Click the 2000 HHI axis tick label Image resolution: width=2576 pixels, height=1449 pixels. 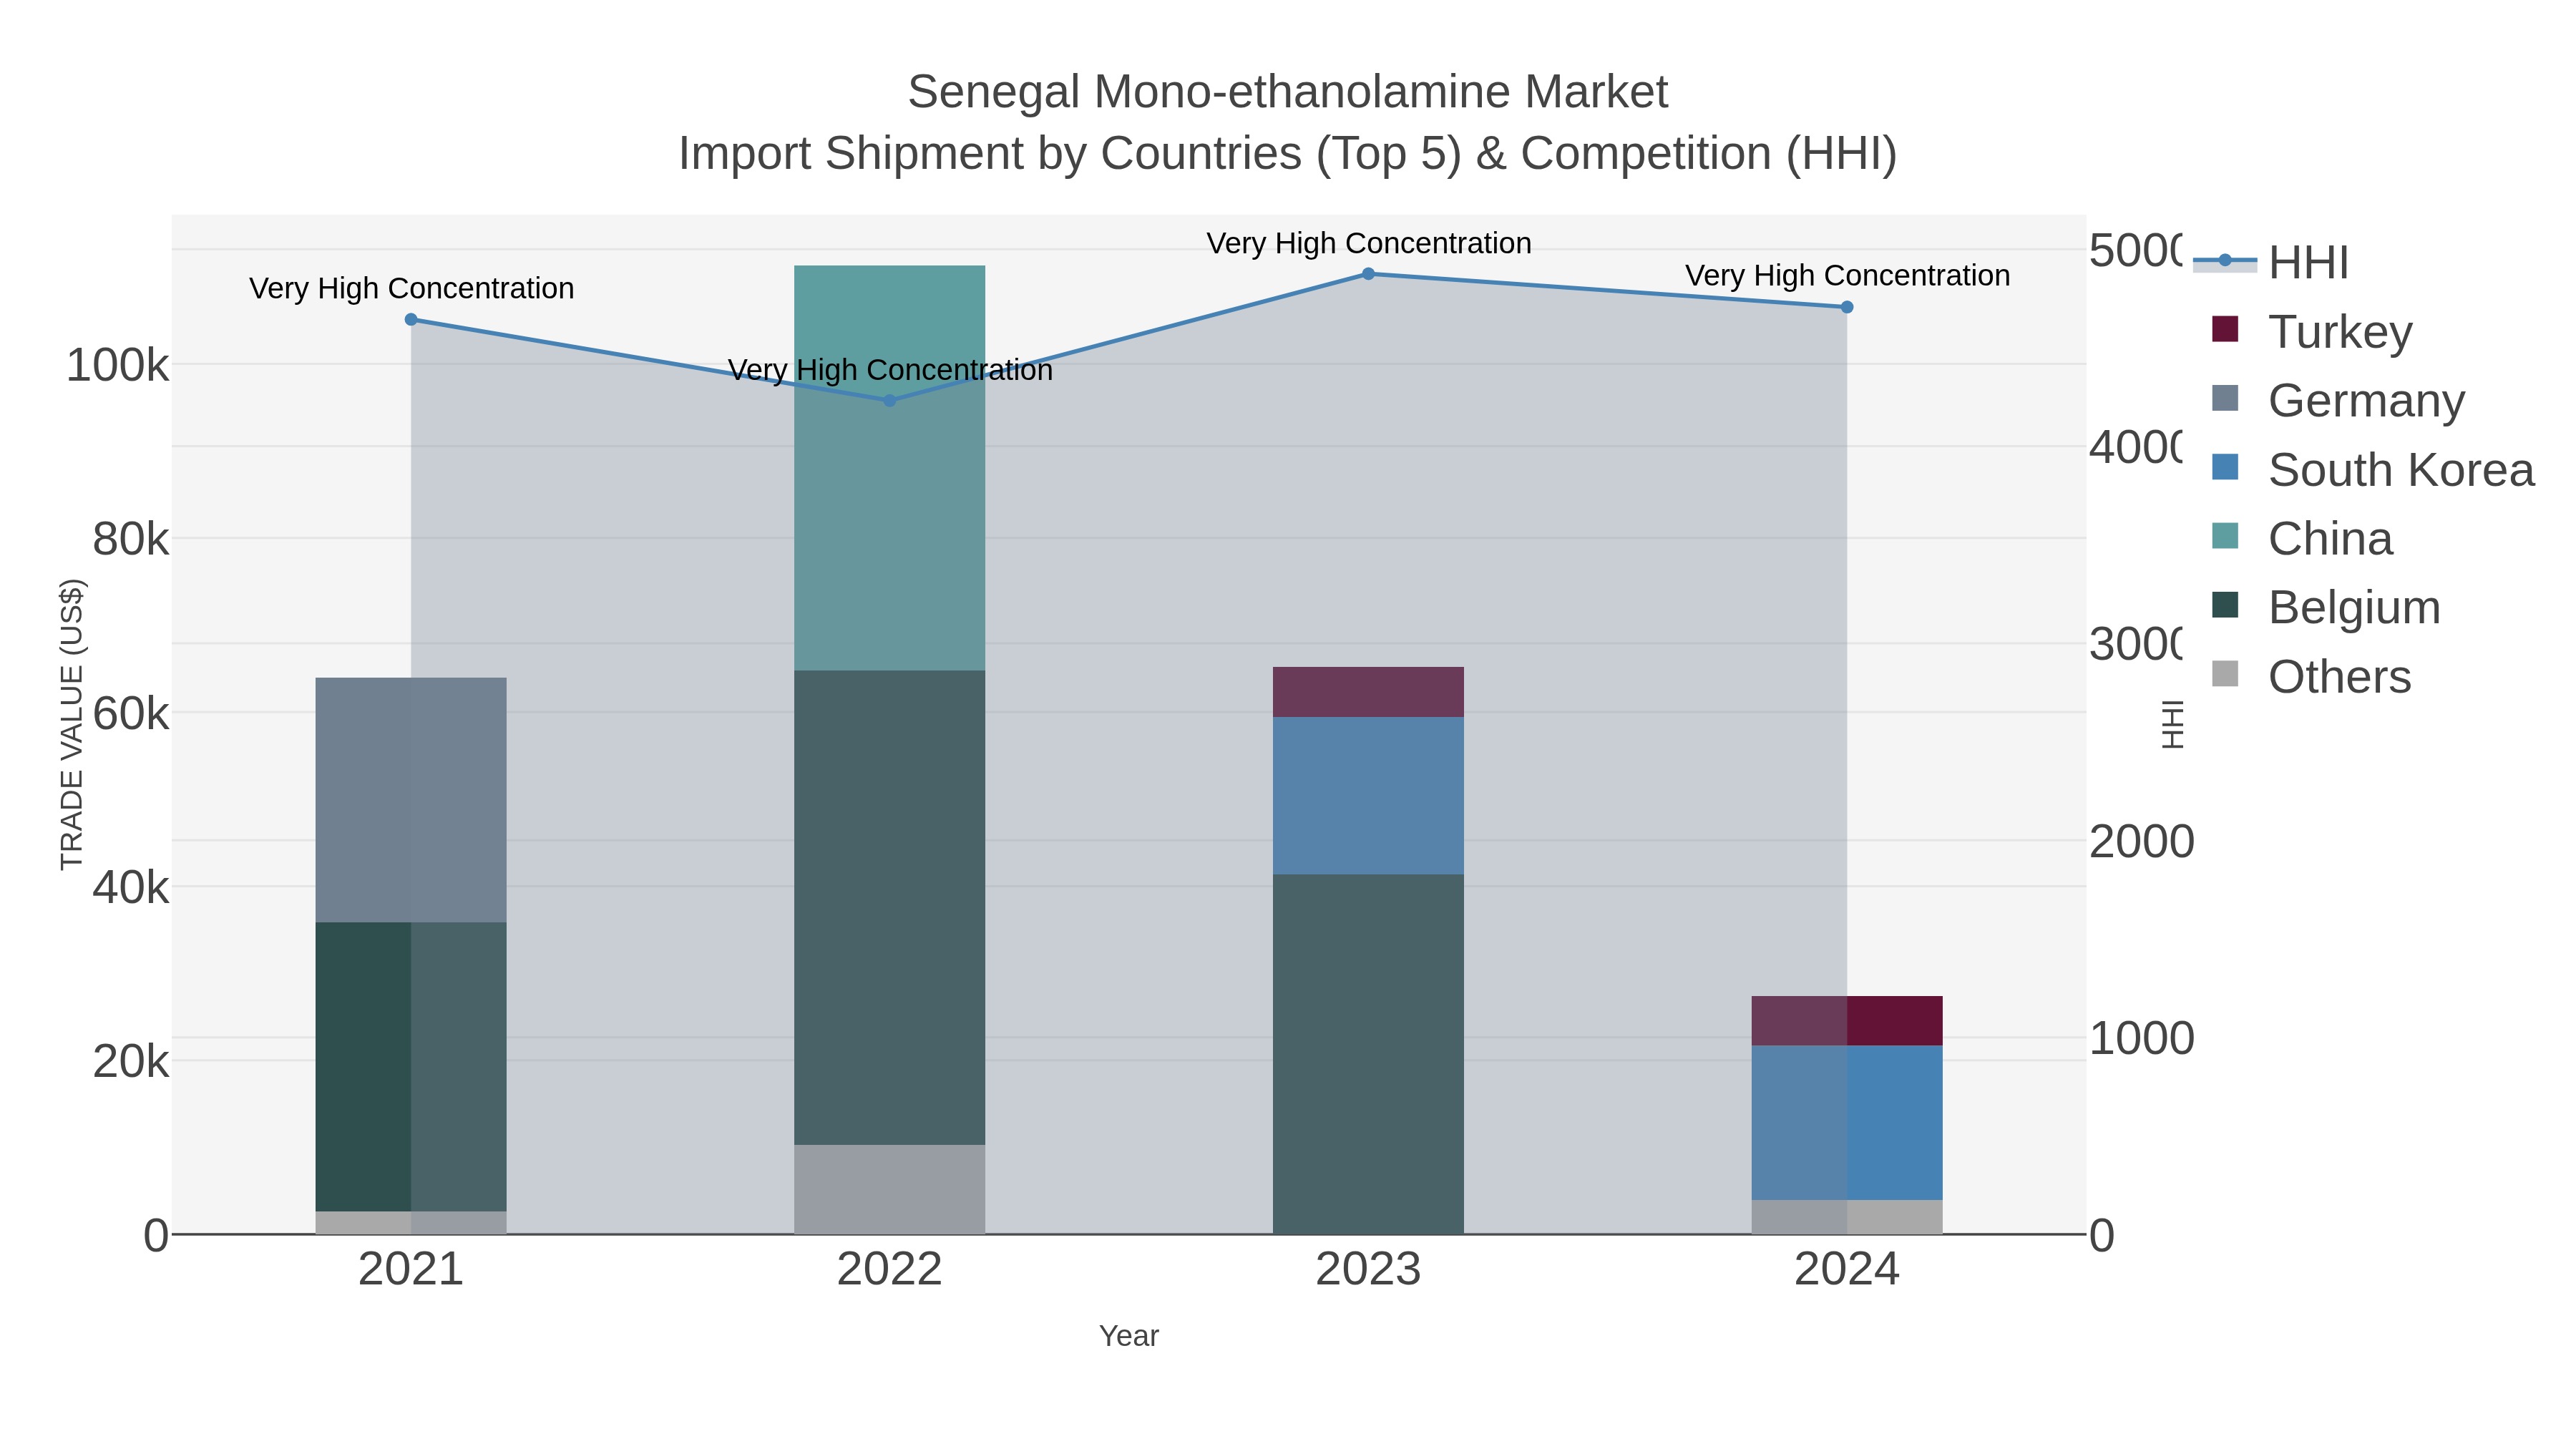(x=2141, y=842)
